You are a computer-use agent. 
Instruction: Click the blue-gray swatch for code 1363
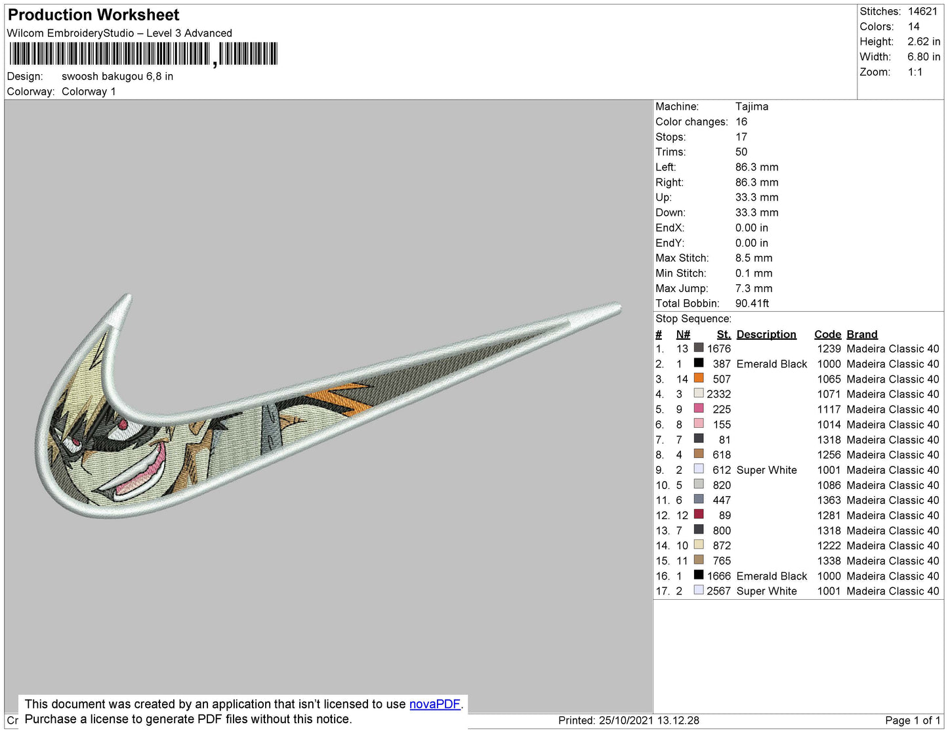tap(699, 499)
